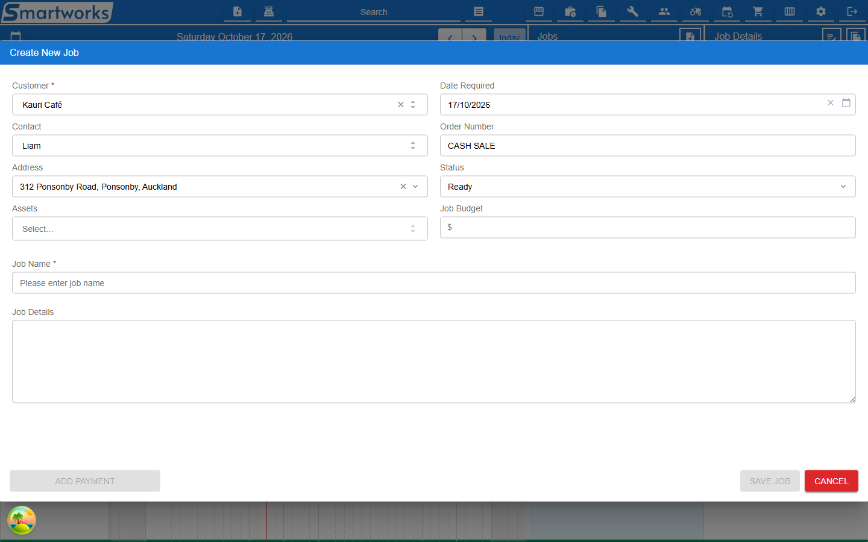Image resolution: width=868 pixels, height=542 pixels.
Task: Expand the Contact dropdown showing Liam
Action: click(x=413, y=146)
